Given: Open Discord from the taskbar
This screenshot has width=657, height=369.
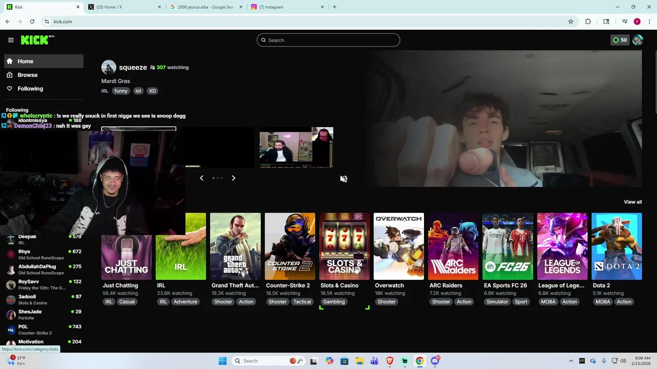Looking at the screenshot, I should (x=435, y=361).
